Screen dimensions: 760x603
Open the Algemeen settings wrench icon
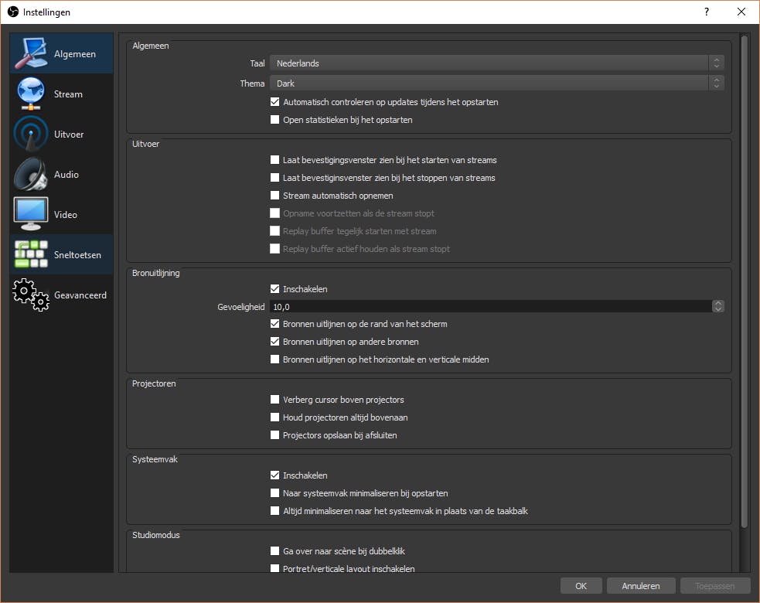[x=31, y=54]
